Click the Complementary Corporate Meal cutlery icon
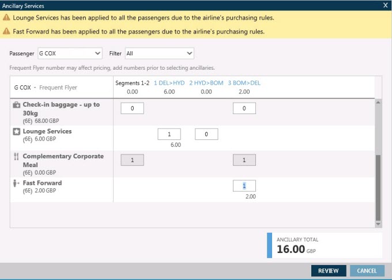The height and width of the screenshot is (280, 392). [17, 157]
